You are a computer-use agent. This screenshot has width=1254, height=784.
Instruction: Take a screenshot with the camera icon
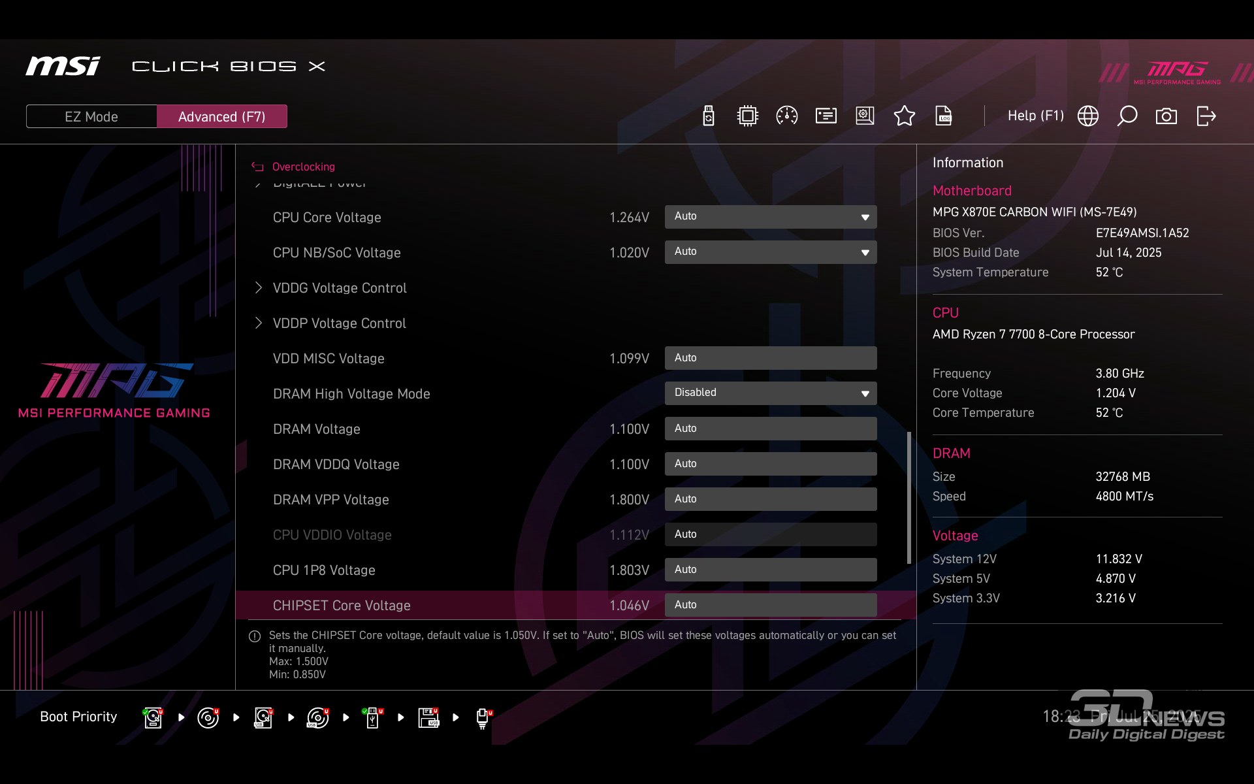[x=1166, y=116]
